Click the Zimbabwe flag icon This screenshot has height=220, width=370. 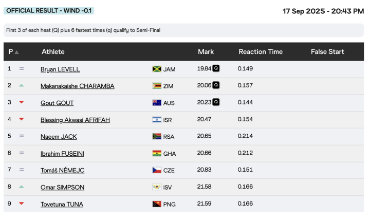(x=157, y=86)
